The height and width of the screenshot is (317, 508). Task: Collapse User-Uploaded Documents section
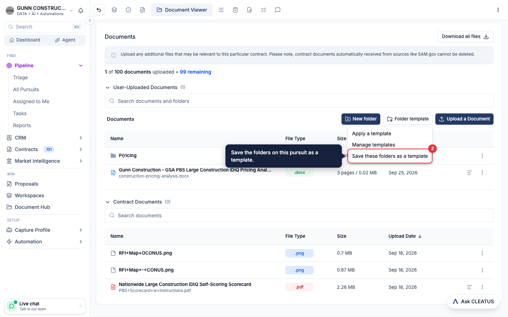click(x=108, y=87)
